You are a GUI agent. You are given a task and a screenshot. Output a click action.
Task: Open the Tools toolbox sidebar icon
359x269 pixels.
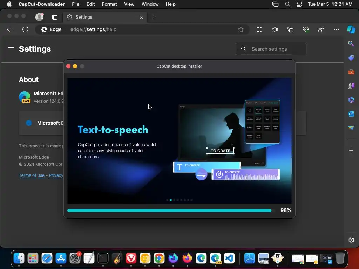[351, 72]
